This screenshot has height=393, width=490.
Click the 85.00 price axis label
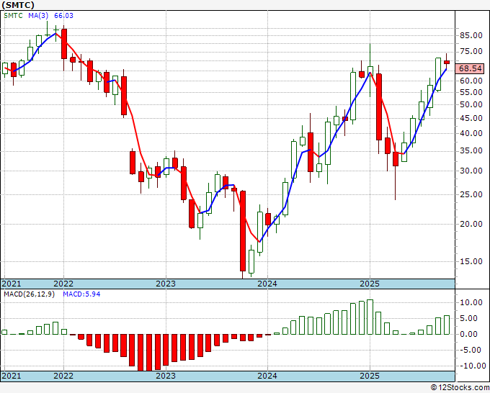point(471,35)
